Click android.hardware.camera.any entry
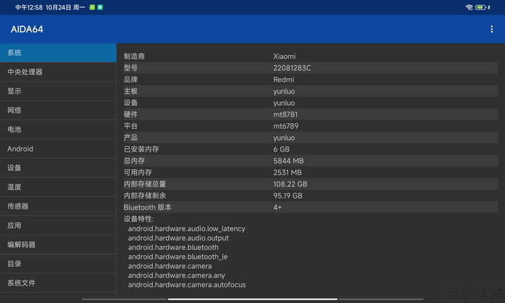 tap(176, 275)
